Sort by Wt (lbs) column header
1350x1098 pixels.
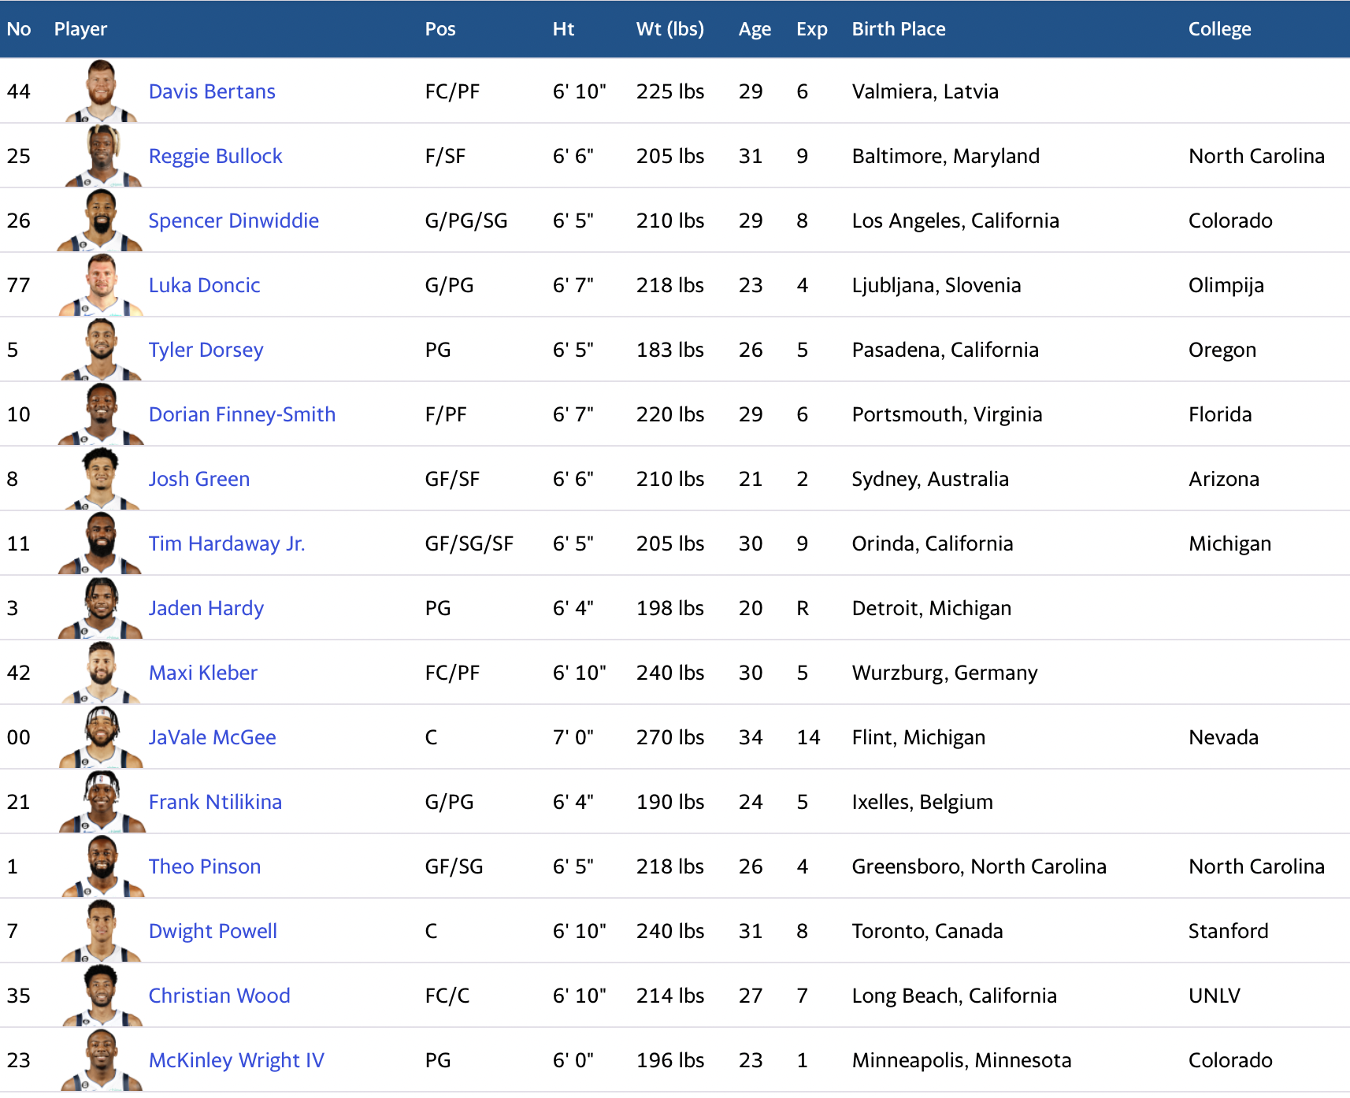coord(670,29)
